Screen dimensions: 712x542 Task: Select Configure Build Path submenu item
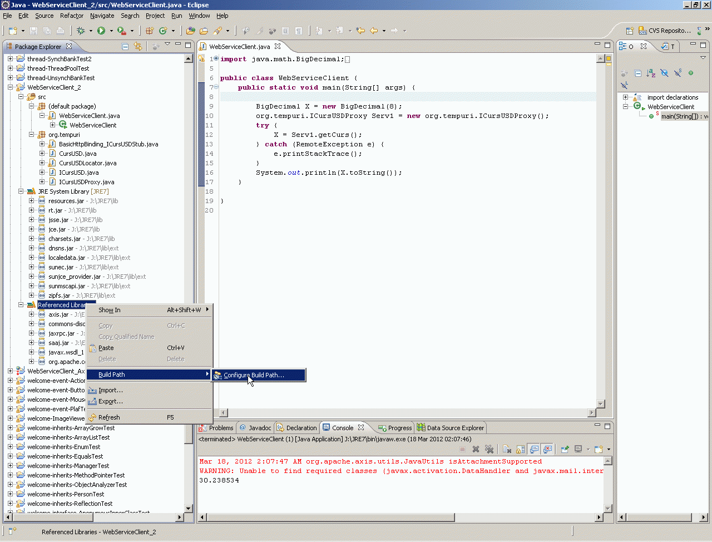click(x=254, y=375)
